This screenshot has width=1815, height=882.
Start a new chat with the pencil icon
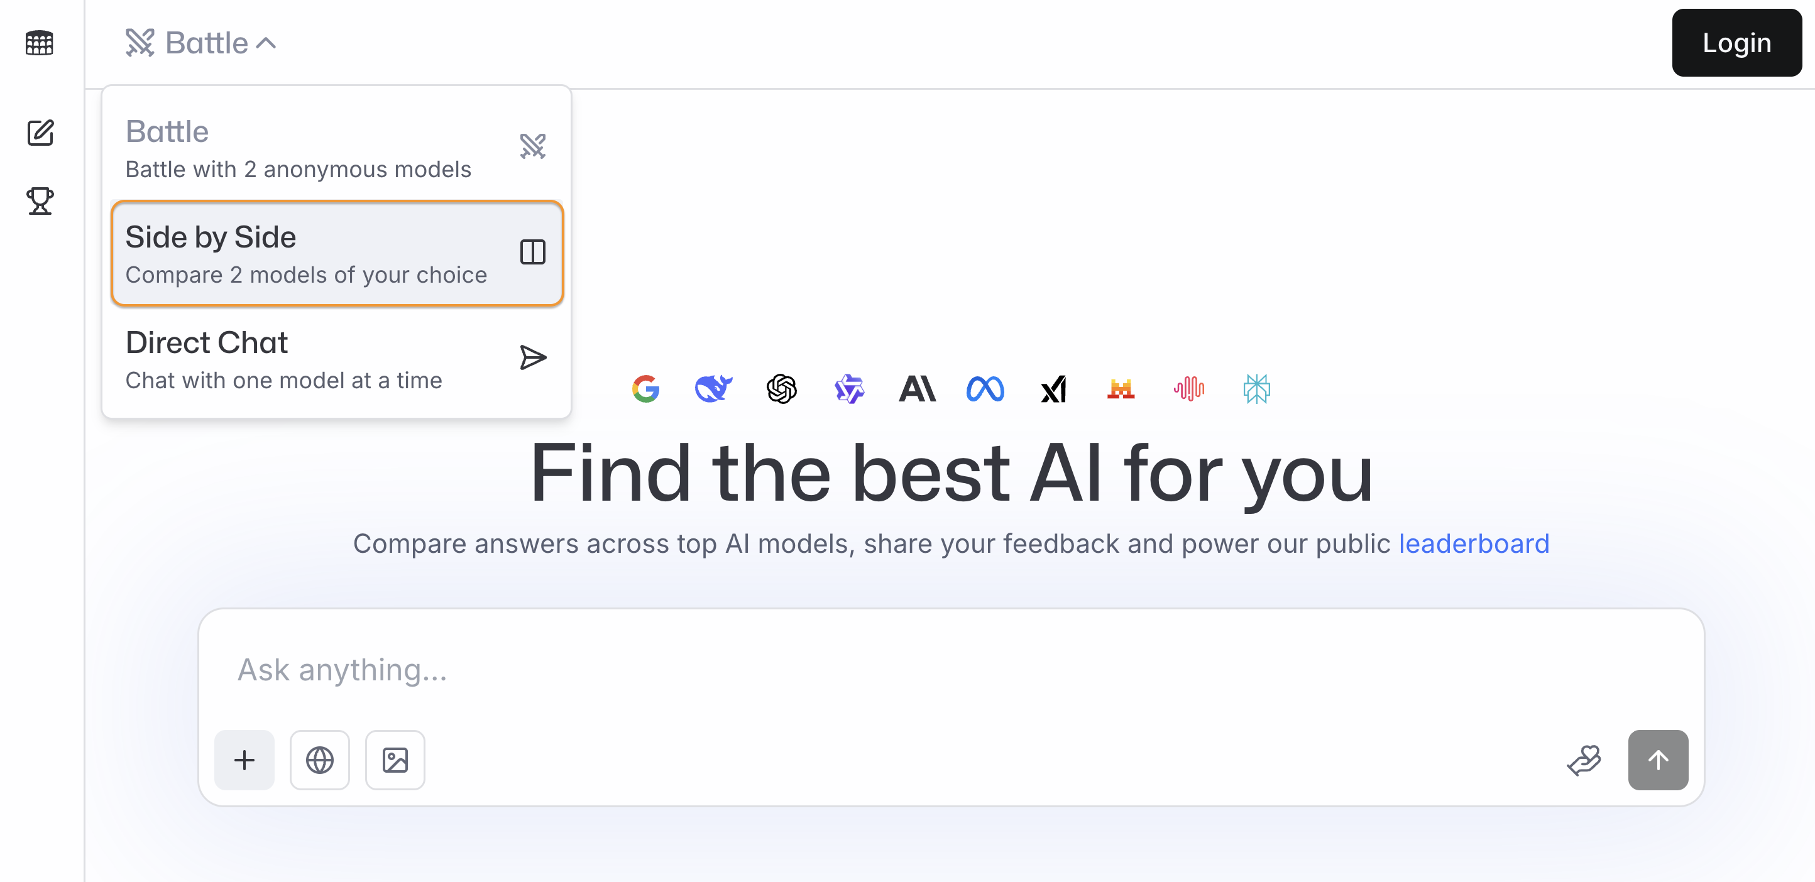tap(40, 133)
